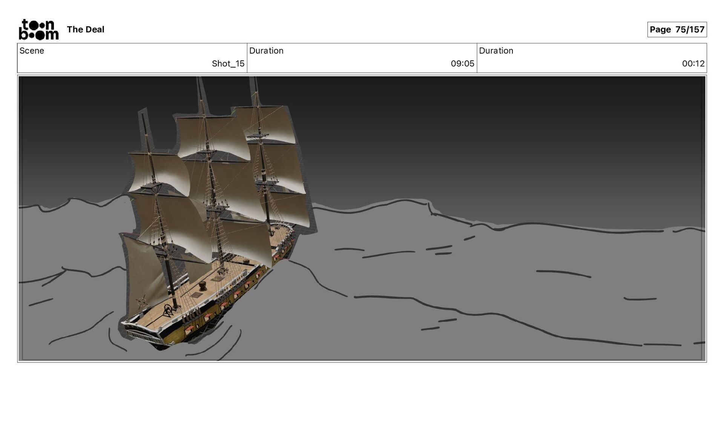
Task: Click the sailing ship storyboard panel thumbnail
Action: pos(362,218)
